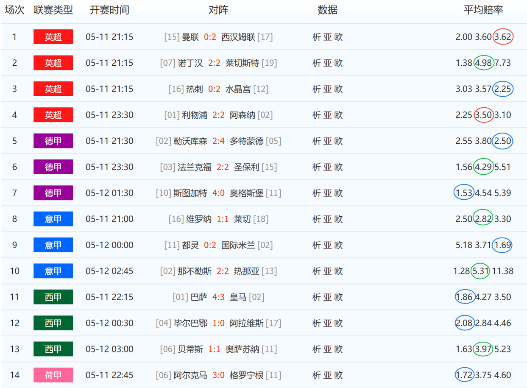Click the 英超 badge in the 曼联 row
This screenshot has width=527, height=388.
pos(53,37)
